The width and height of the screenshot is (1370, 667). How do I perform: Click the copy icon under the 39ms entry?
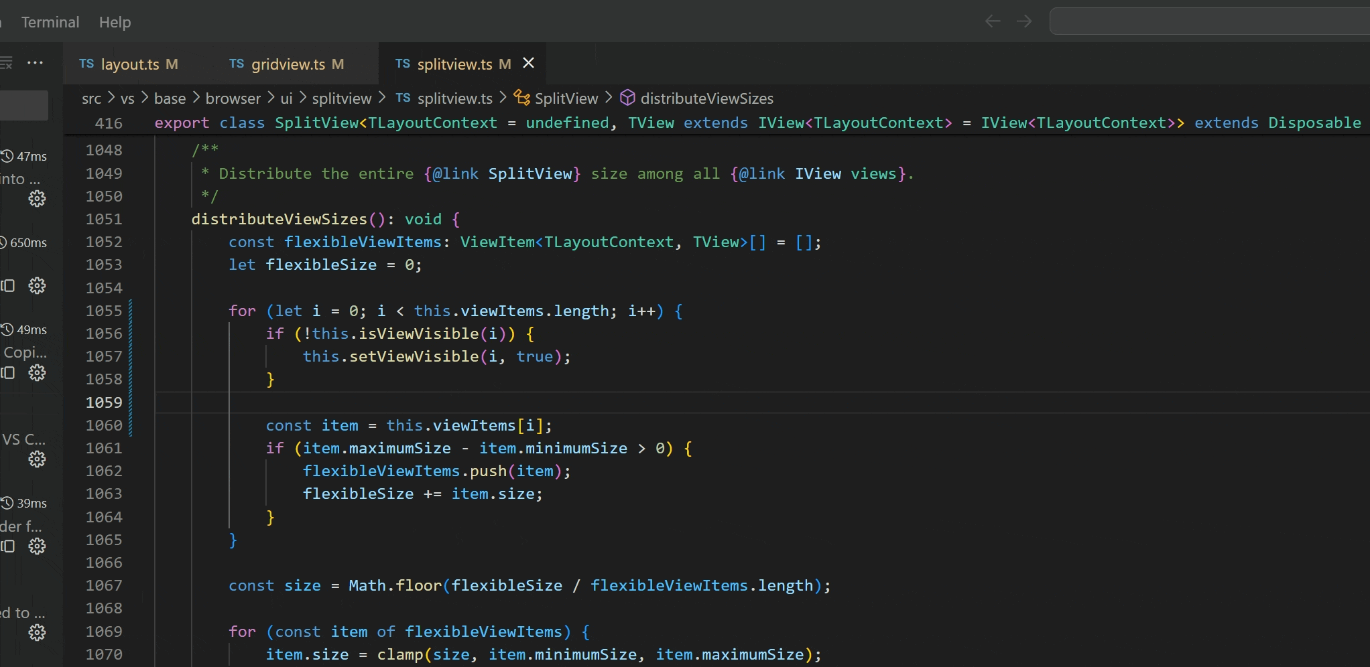coord(8,546)
